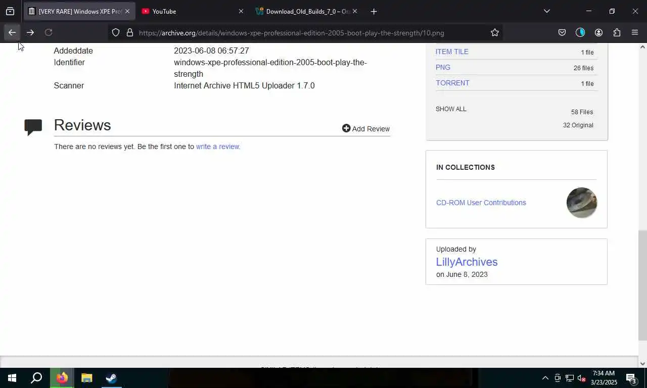This screenshot has height=388, width=647.
Task: Click the CD-ROM collection thumbnail image
Action: pyautogui.click(x=581, y=203)
